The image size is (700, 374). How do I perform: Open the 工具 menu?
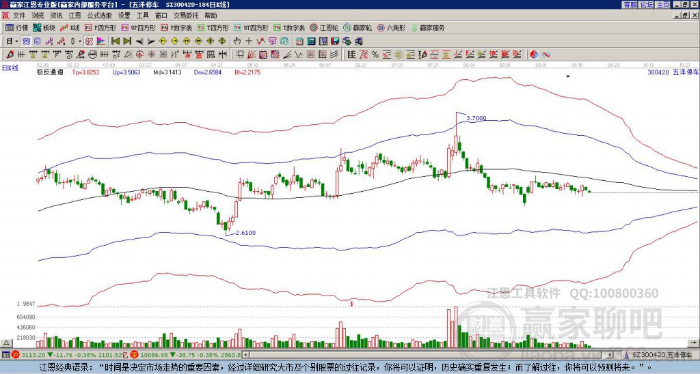tap(143, 16)
